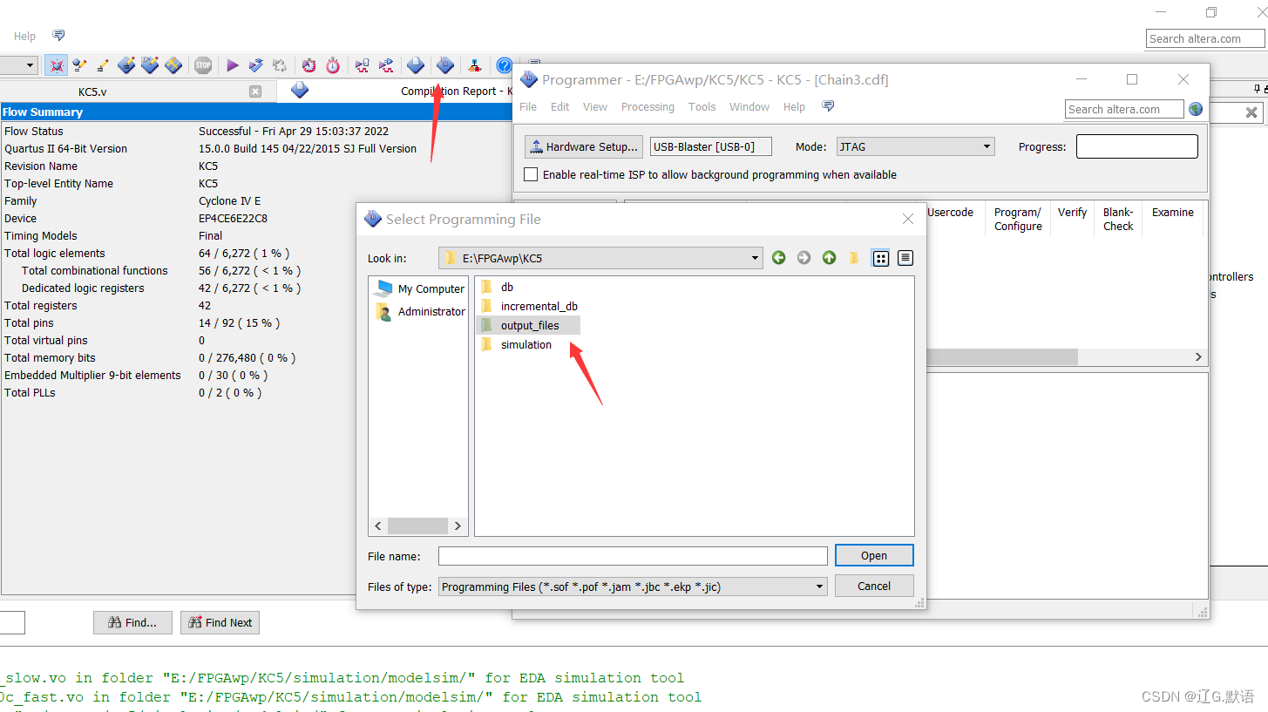1268x712 pixels.
Task: Open Programmer Processing menu
Action: point(648,106)
